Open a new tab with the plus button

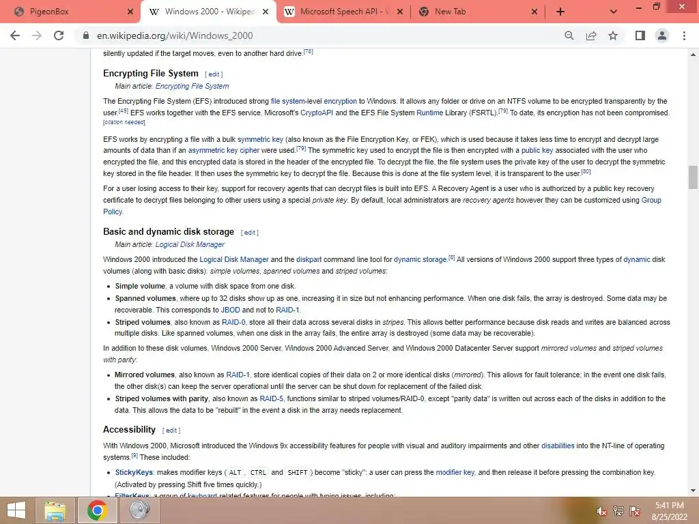tap(560, 12)
